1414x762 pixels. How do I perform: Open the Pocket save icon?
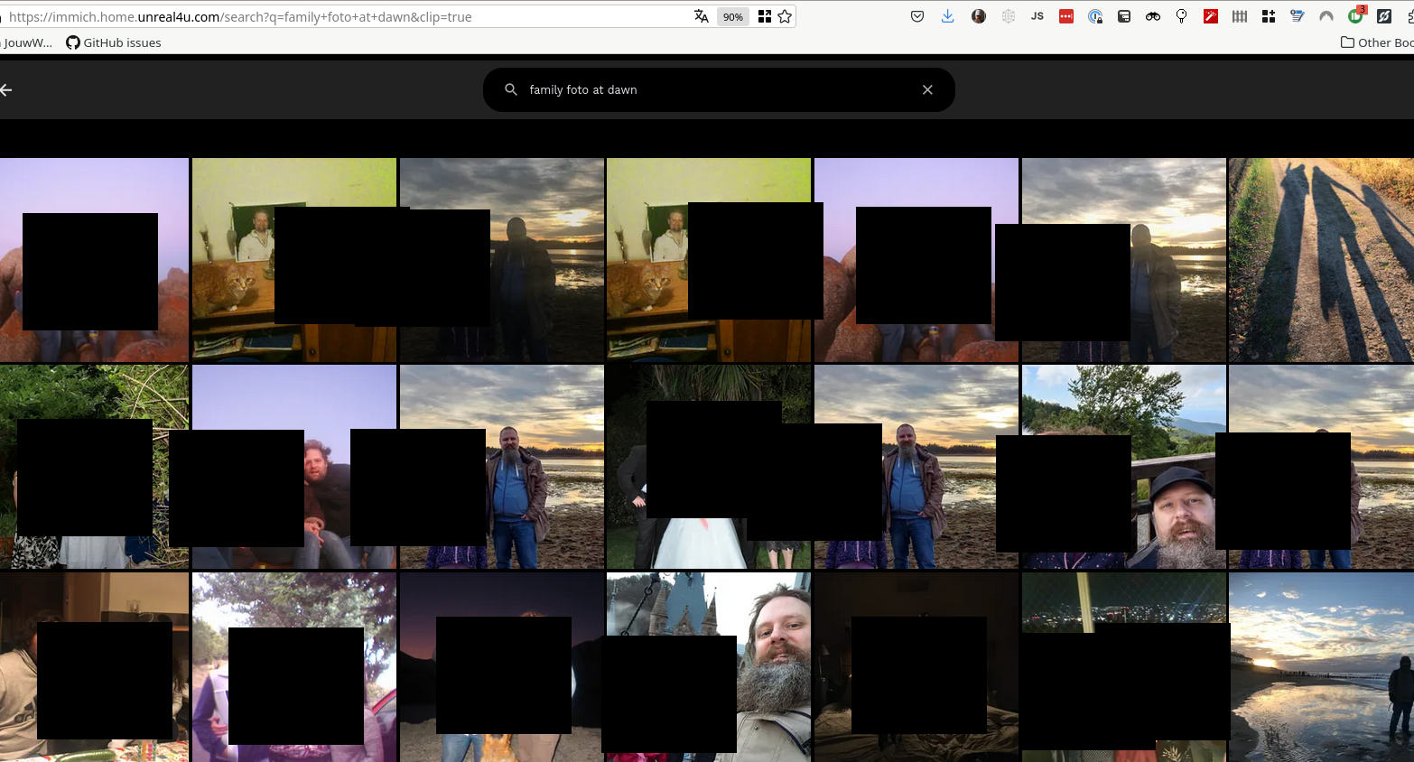pos(917,16)
